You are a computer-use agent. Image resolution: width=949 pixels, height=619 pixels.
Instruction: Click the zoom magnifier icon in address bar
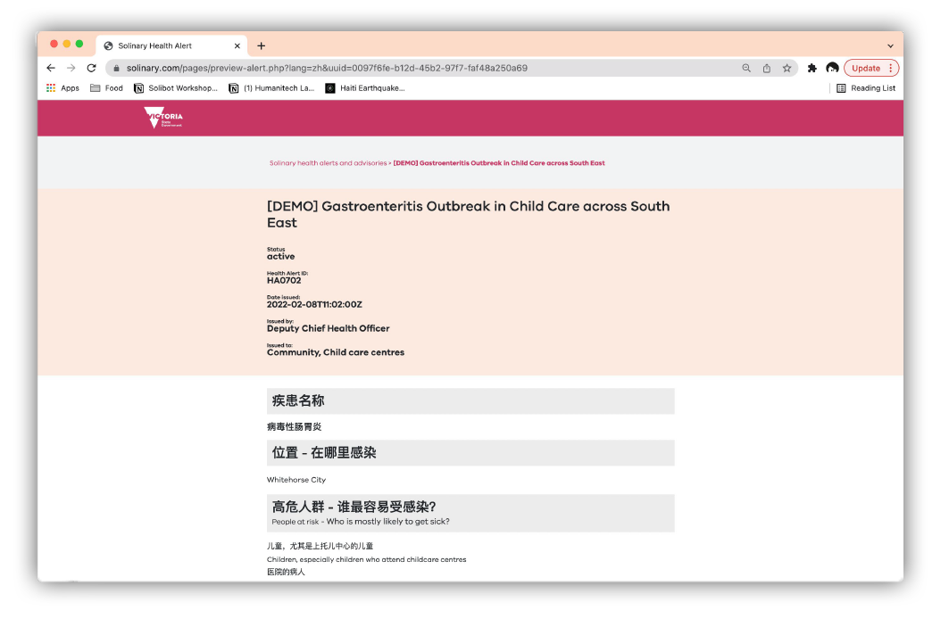[746, 67]
